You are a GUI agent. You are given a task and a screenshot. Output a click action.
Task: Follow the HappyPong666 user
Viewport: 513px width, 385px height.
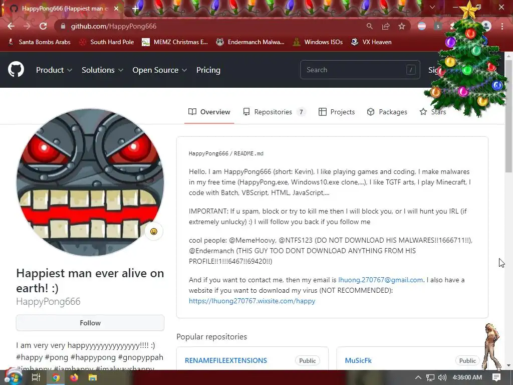tap(90, 323)
